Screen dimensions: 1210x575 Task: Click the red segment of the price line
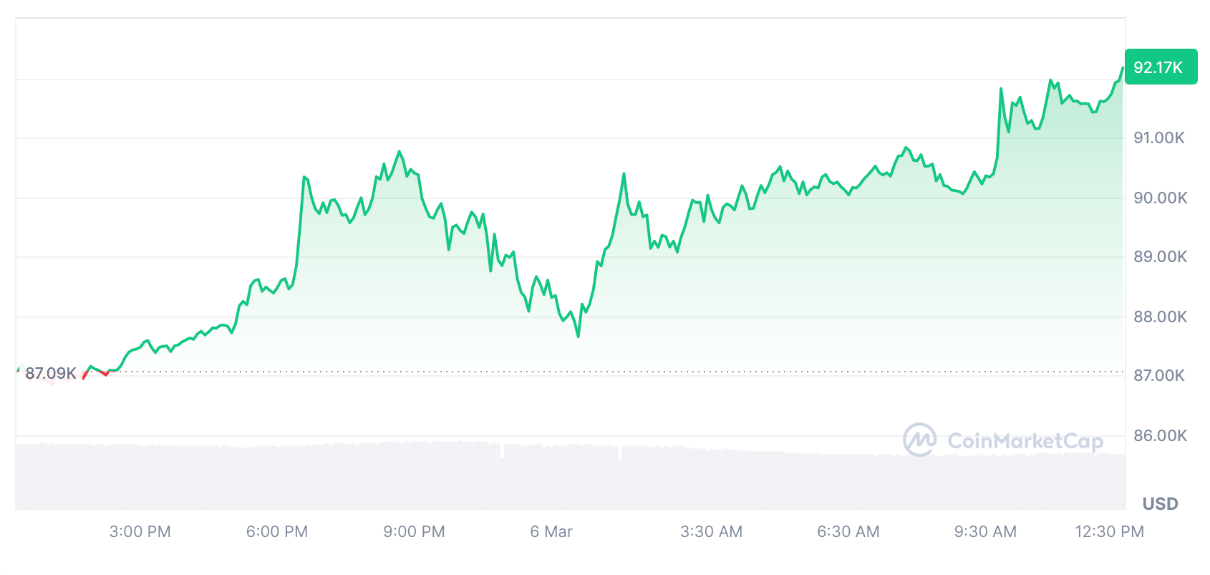[x=105, y=374]
